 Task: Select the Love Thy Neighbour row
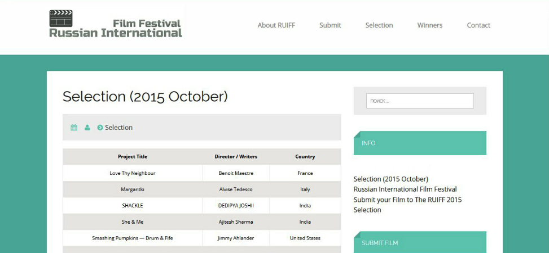click(x=201, y=173)
